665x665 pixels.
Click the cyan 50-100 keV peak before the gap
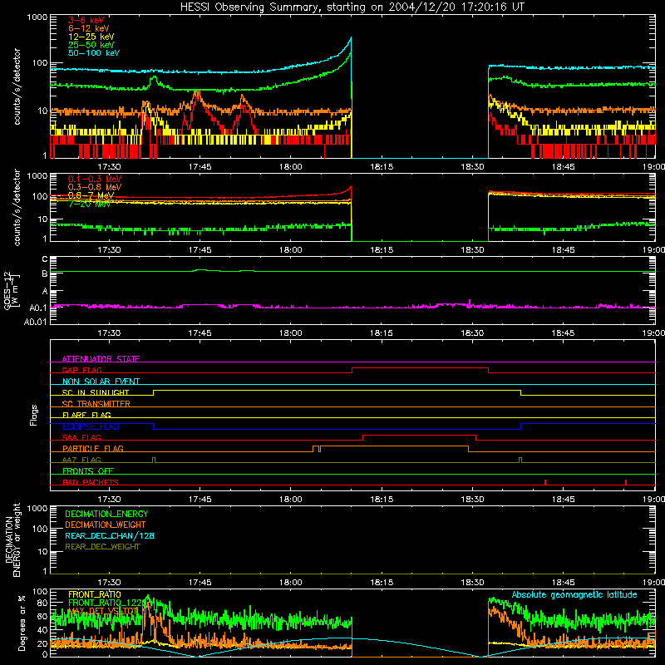pyautogui.click(x=350, y=39)
